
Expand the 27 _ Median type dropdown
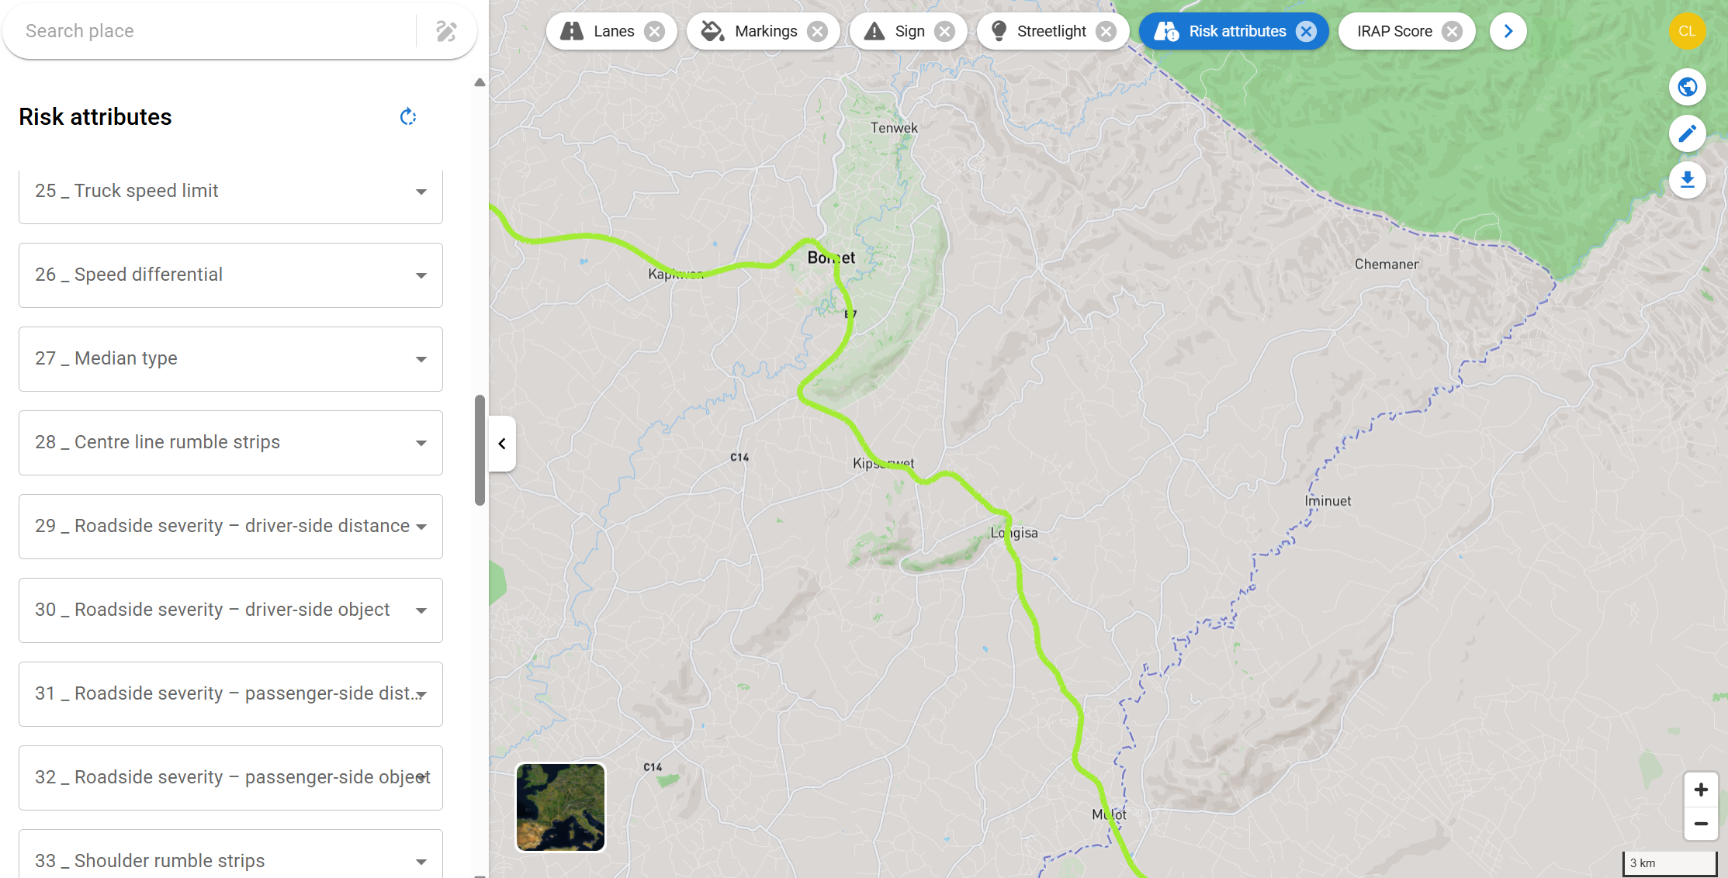click(230, 358)
